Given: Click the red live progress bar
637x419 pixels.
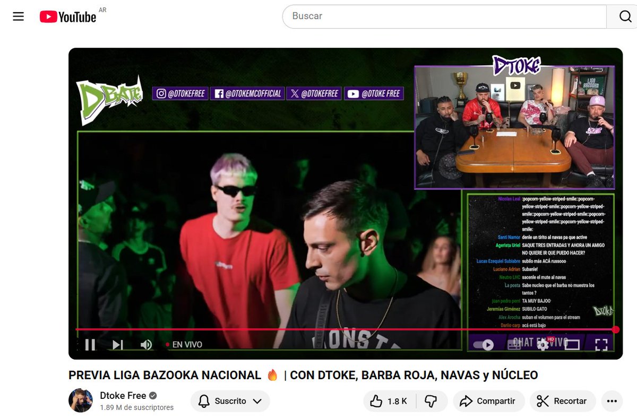Looking at the screenshot, I should coord(346,329).
